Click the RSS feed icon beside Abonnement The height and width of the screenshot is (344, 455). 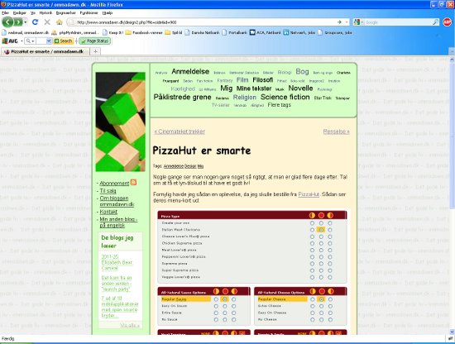[133, 183]
